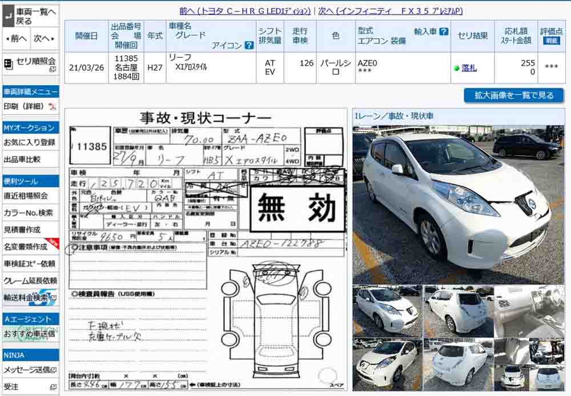Open カラーNo.検索 tool
Image resolution: width=571 pixels, height=396 pixels.
(29, 213)
